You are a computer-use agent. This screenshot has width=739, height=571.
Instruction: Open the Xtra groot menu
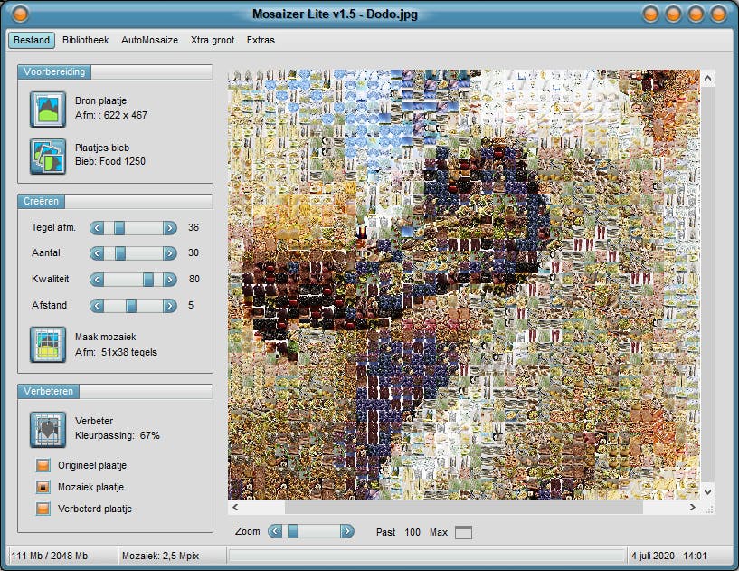[213, 40]
